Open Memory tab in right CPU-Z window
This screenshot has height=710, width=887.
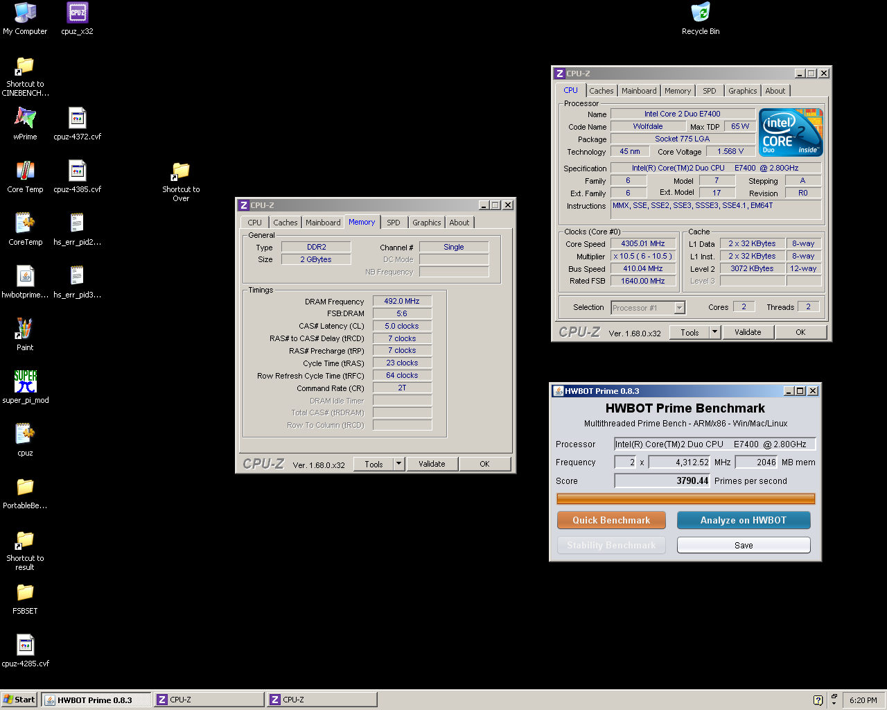coord(678,91)
